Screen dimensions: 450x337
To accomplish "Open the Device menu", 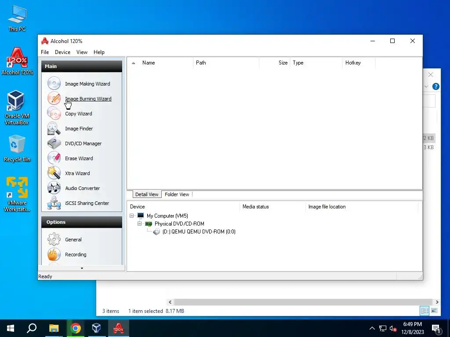I will click(62, 52).
